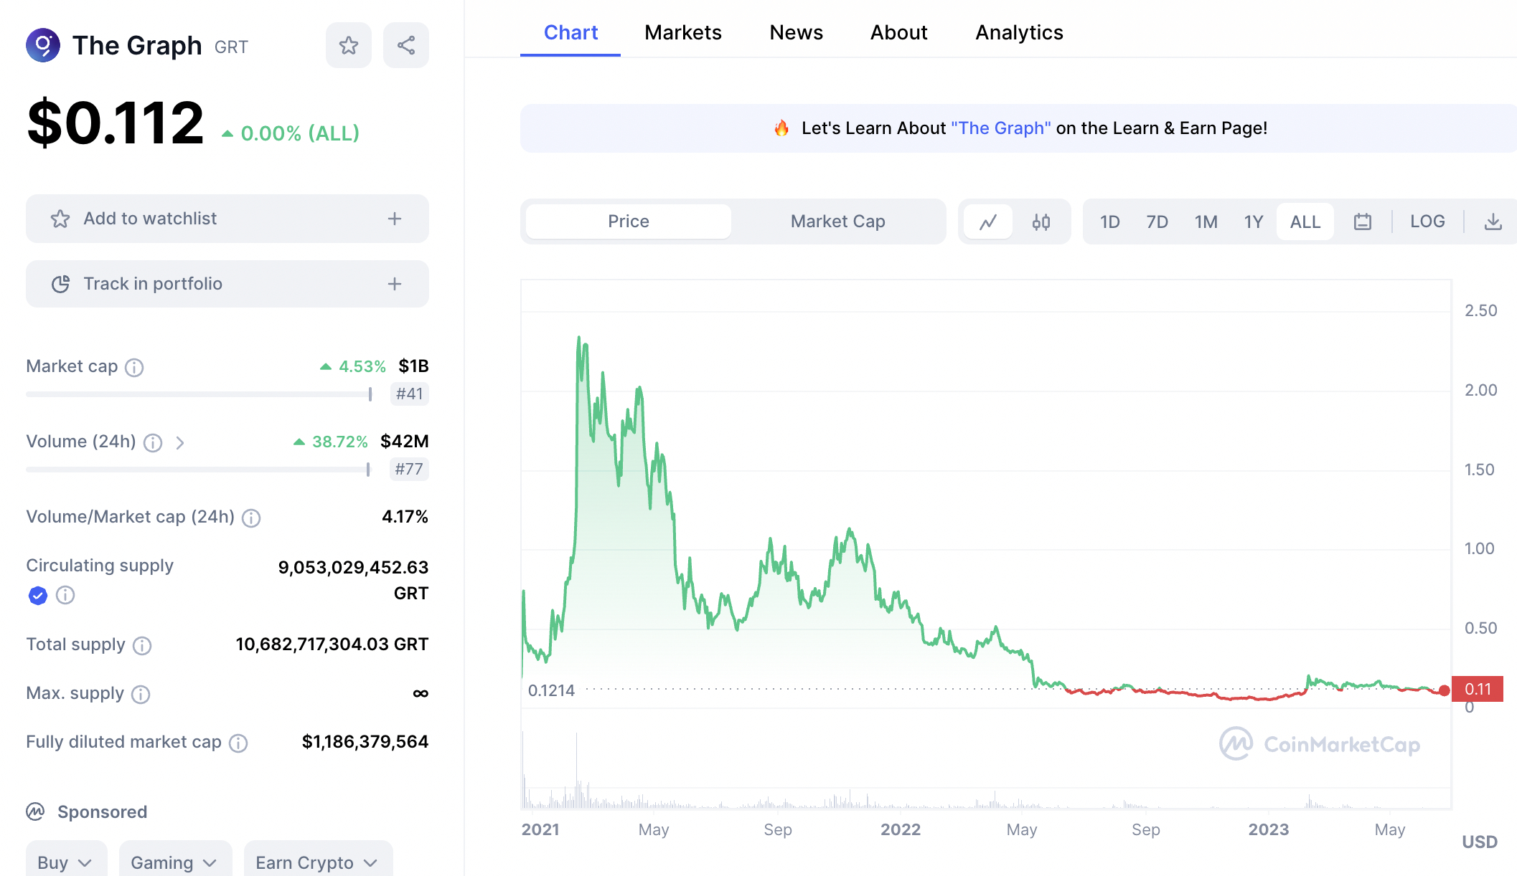Switch chart to Market Cap view
Screen dimensions: 1517x876
coord(837,222)
